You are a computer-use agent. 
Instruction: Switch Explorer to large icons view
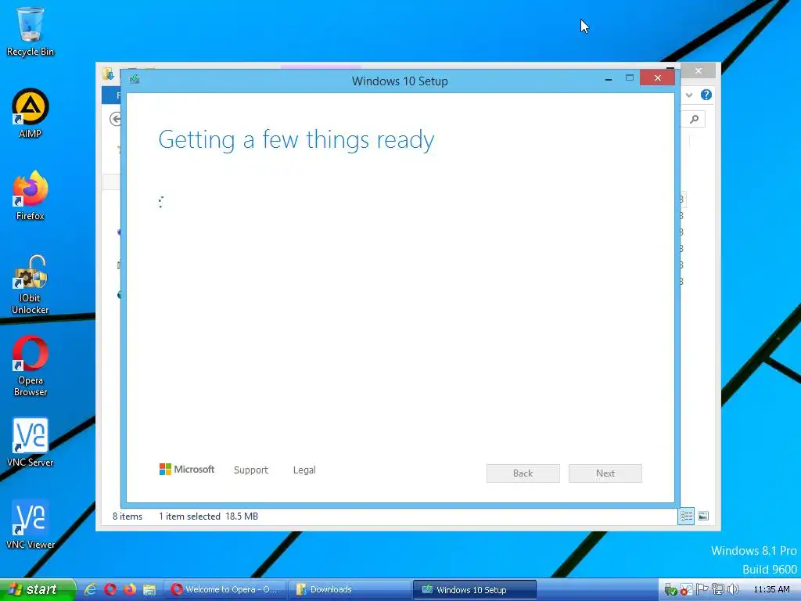[x=703, y=516]
